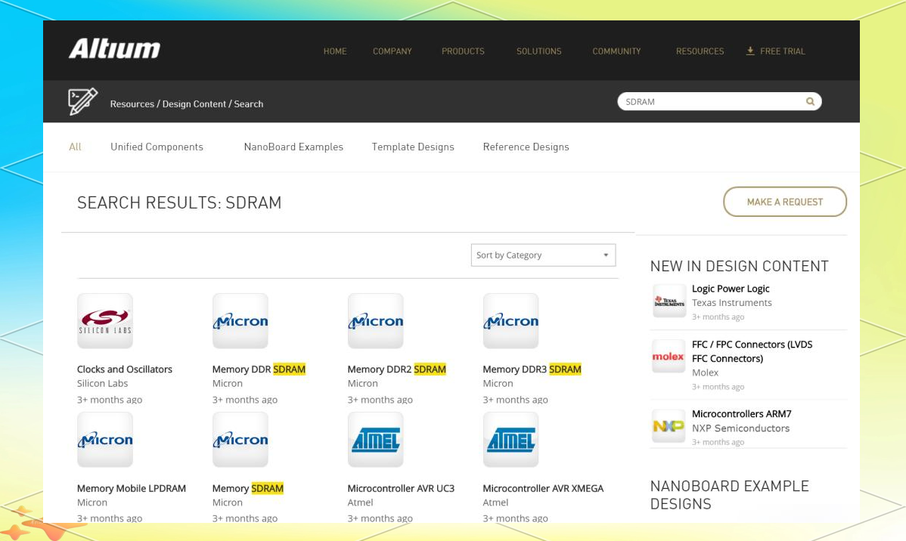Go to the HOME menu
Image resolution: width=906 pixels, height=541 pixels.
coord(335,51)
